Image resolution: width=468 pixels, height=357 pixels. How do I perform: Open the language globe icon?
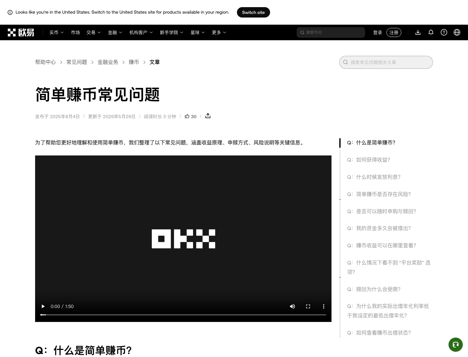click(457, 32)
